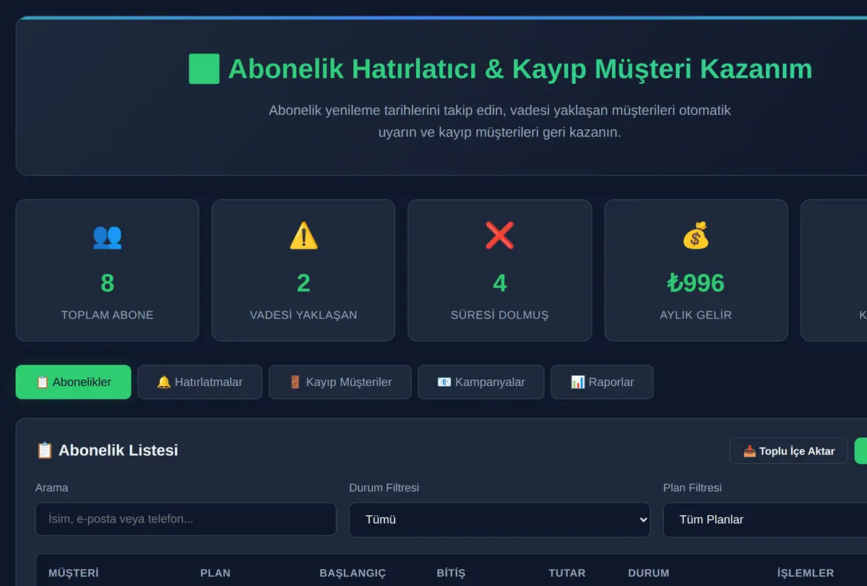Click the money bag icon above Aylık Gelir
The width and height of the screenshot is (867, 586).
pyautogui.click(x=696, y=236)
